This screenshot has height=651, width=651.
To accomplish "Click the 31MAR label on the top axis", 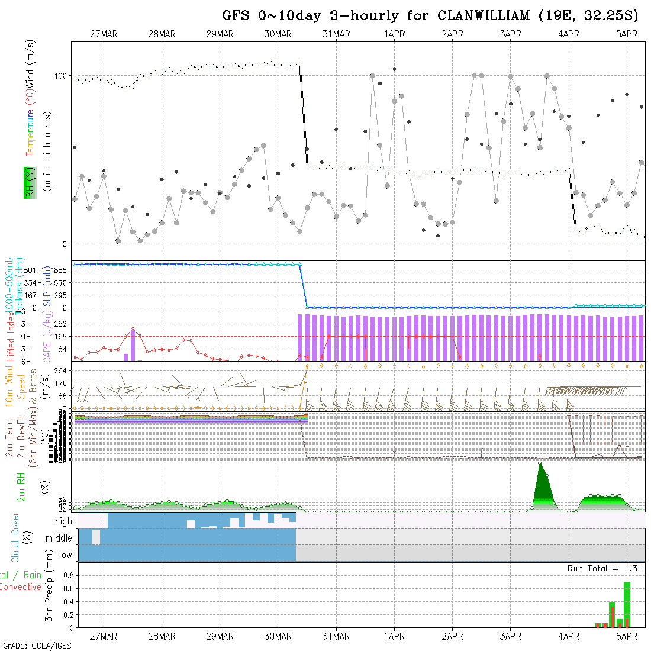I will [x=336, y=34].
